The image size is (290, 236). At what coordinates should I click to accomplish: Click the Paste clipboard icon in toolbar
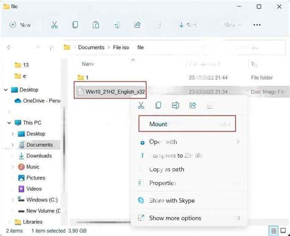[x=96, y=25]
